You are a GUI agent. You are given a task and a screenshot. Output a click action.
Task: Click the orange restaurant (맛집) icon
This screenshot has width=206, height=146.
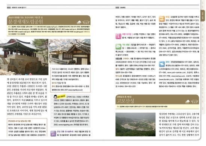[162, 19]
